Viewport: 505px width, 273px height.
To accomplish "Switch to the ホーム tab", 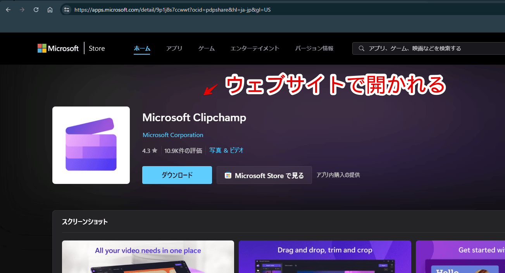I will (142, 48).
